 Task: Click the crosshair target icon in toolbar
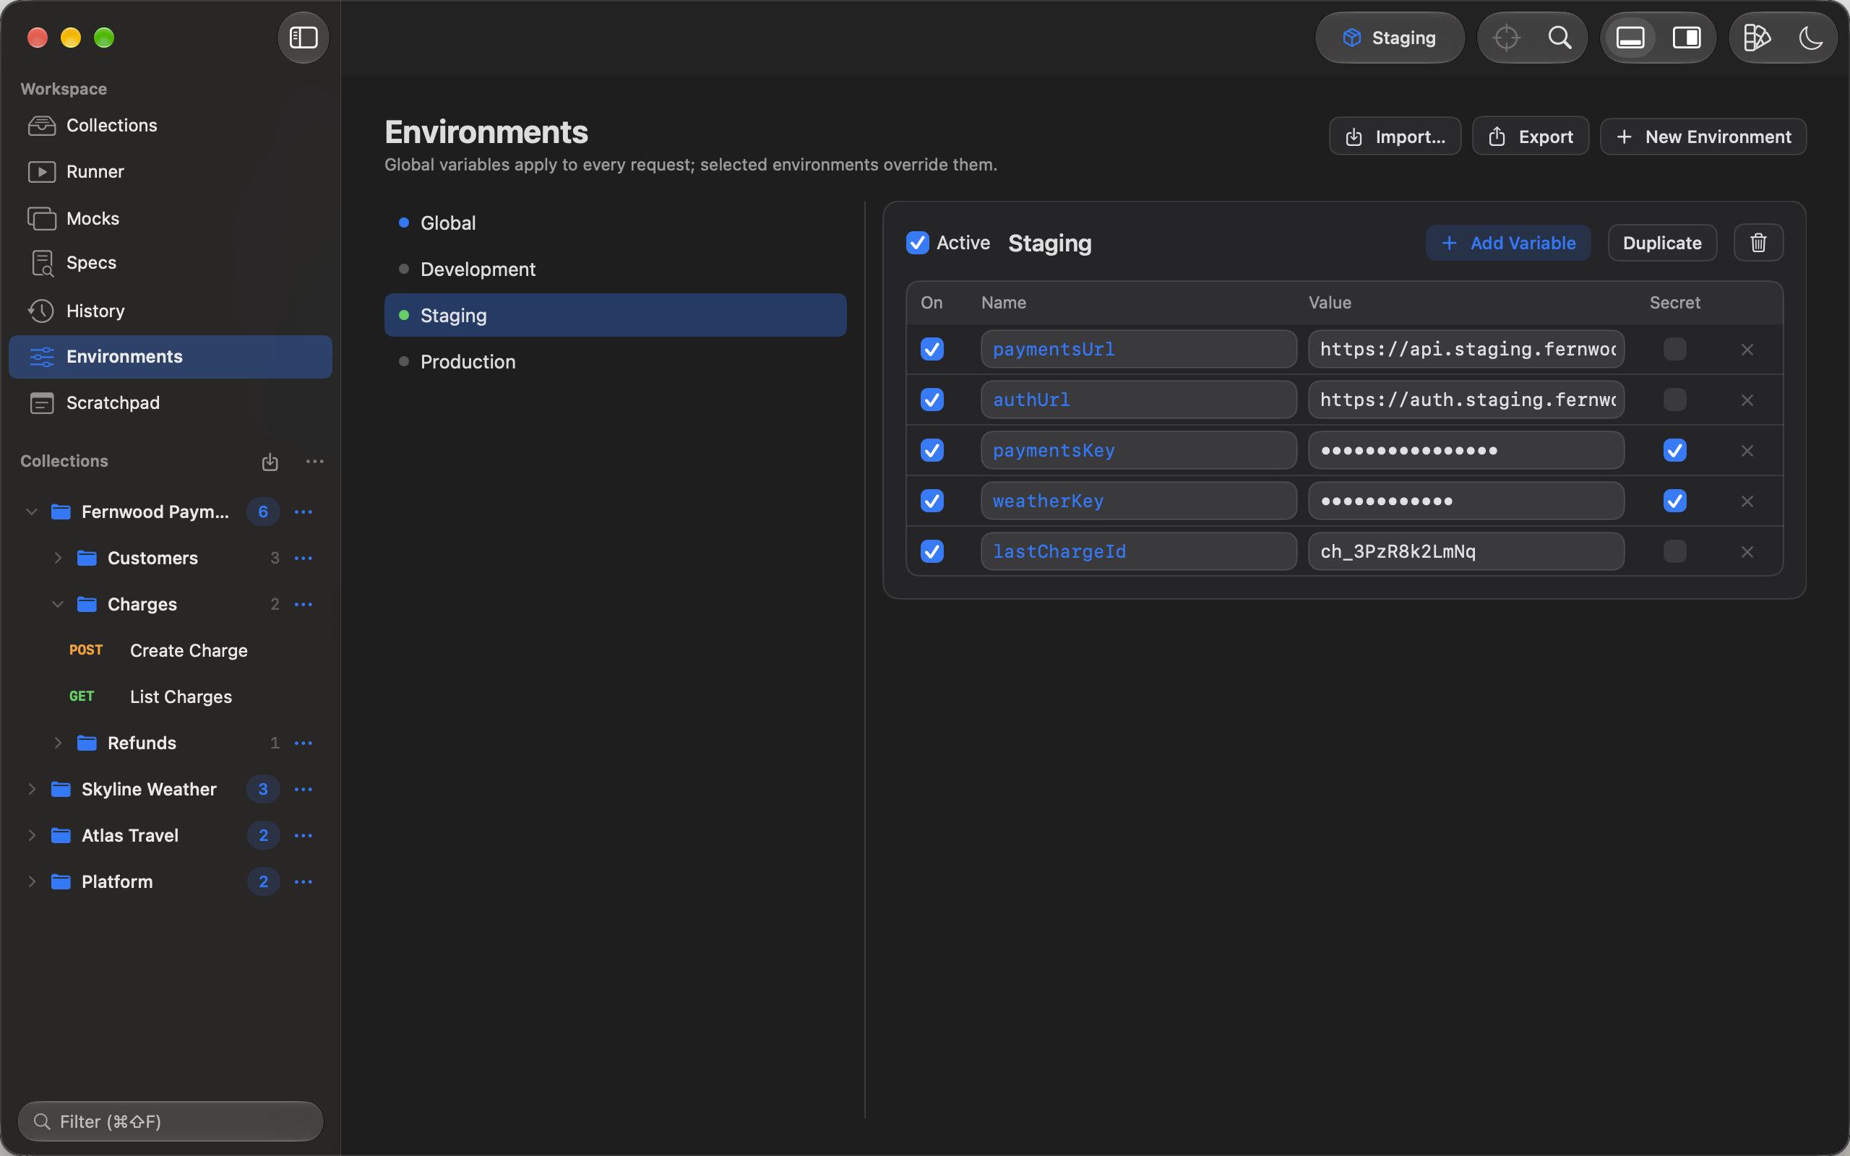[1506, 38]
